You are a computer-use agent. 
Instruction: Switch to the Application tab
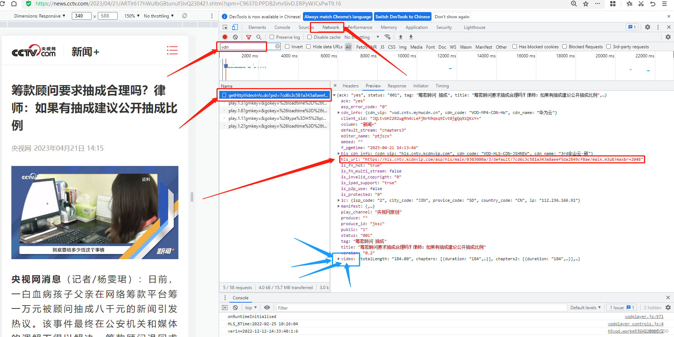[x=416, y=27]
